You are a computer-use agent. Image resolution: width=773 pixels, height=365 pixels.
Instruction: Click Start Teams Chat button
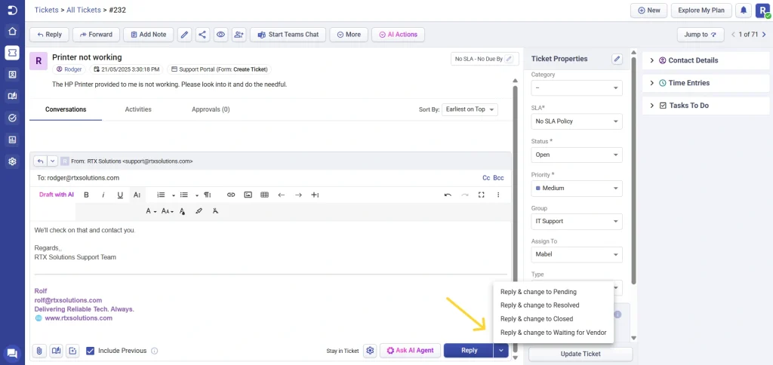coord(288,35)
